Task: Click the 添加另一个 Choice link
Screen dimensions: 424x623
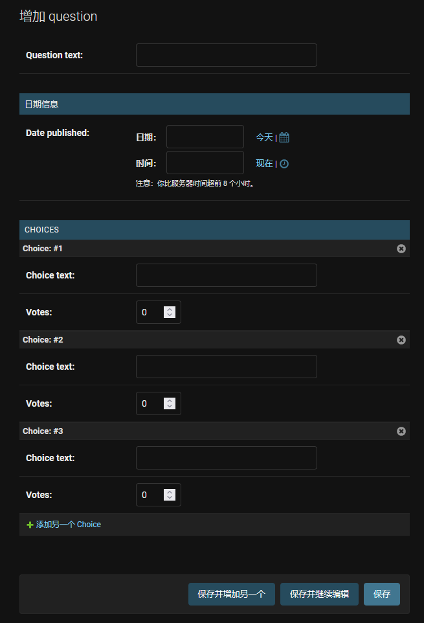Action: (68, 525)
